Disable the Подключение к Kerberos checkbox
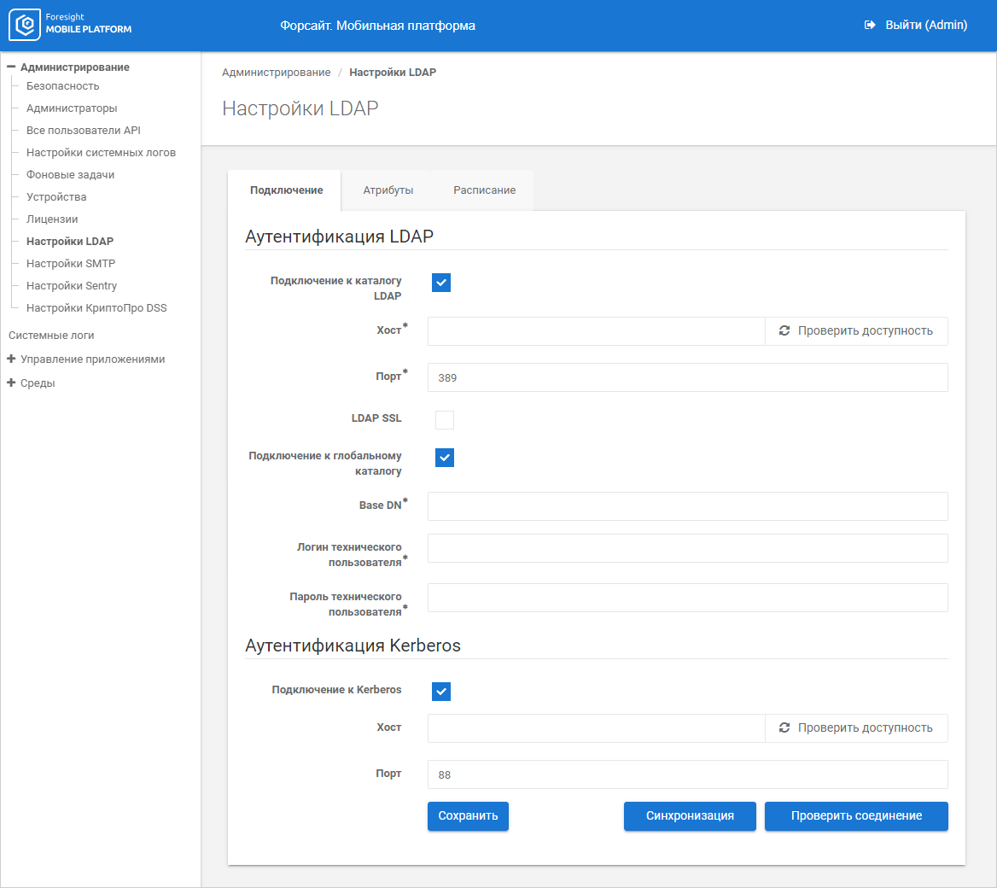Image resolution: width=997 pixels, height=888 pixels. coord(441,692)
